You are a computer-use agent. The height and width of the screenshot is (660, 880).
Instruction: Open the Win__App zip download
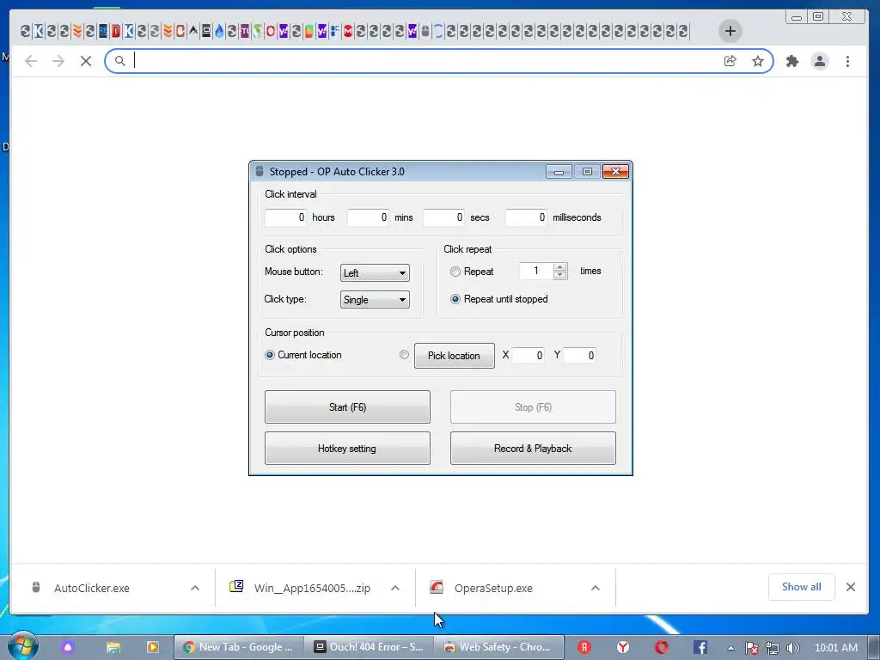[x=312, y=588]
